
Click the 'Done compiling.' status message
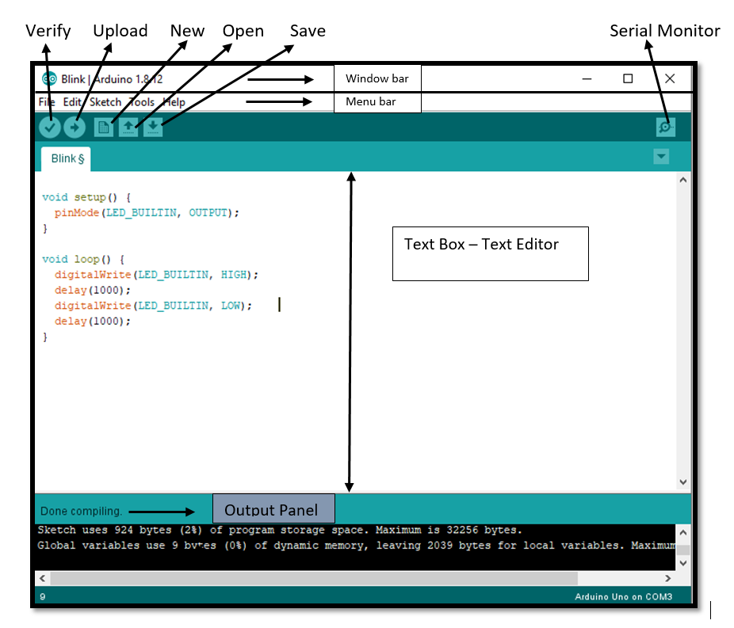point(81,511)
